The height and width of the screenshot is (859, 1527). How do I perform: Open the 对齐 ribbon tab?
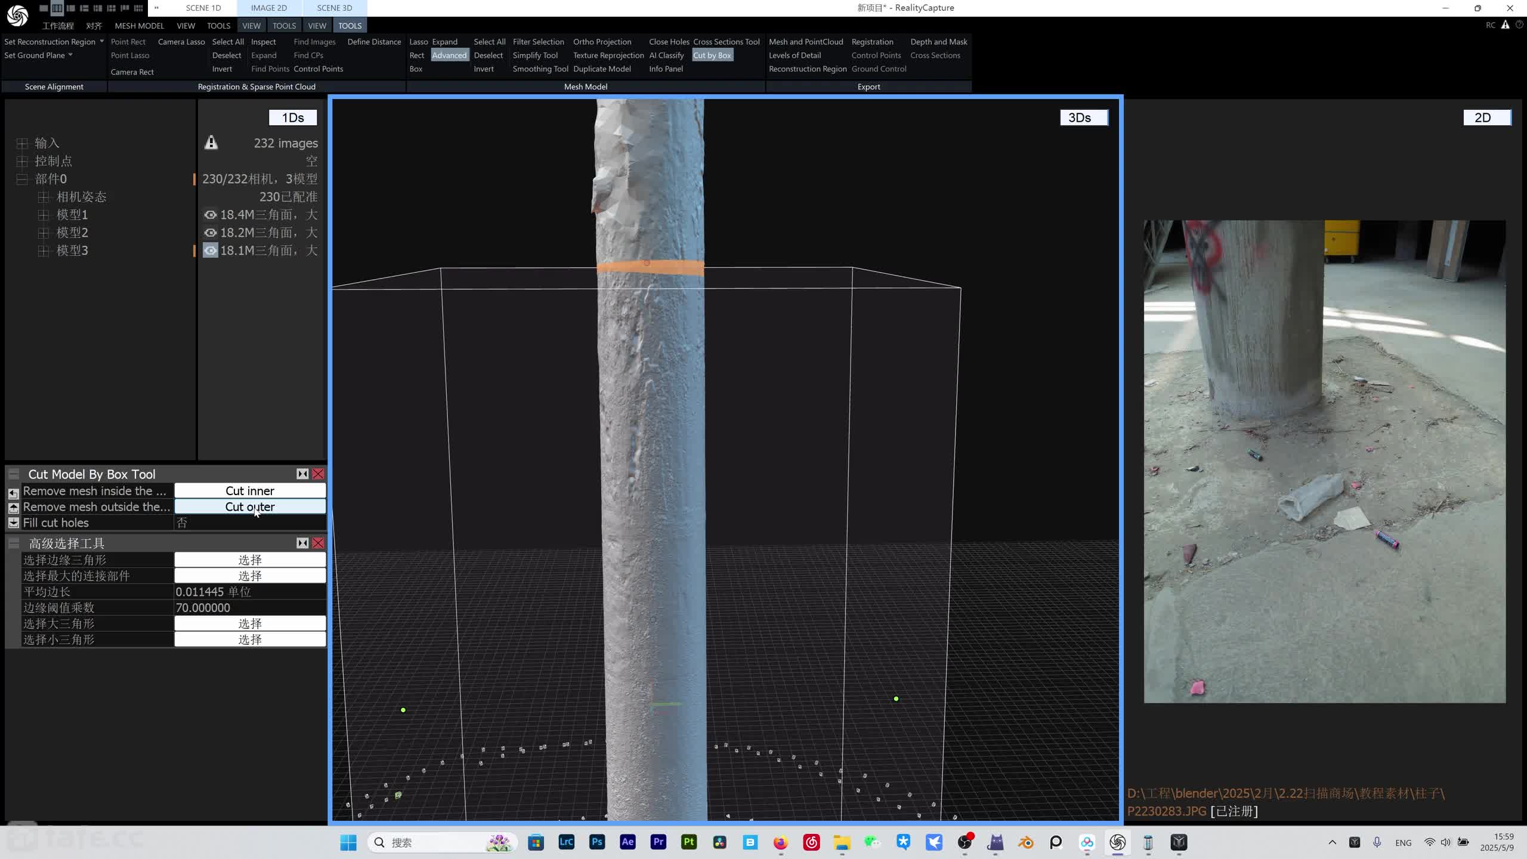(x=94, y=26)
